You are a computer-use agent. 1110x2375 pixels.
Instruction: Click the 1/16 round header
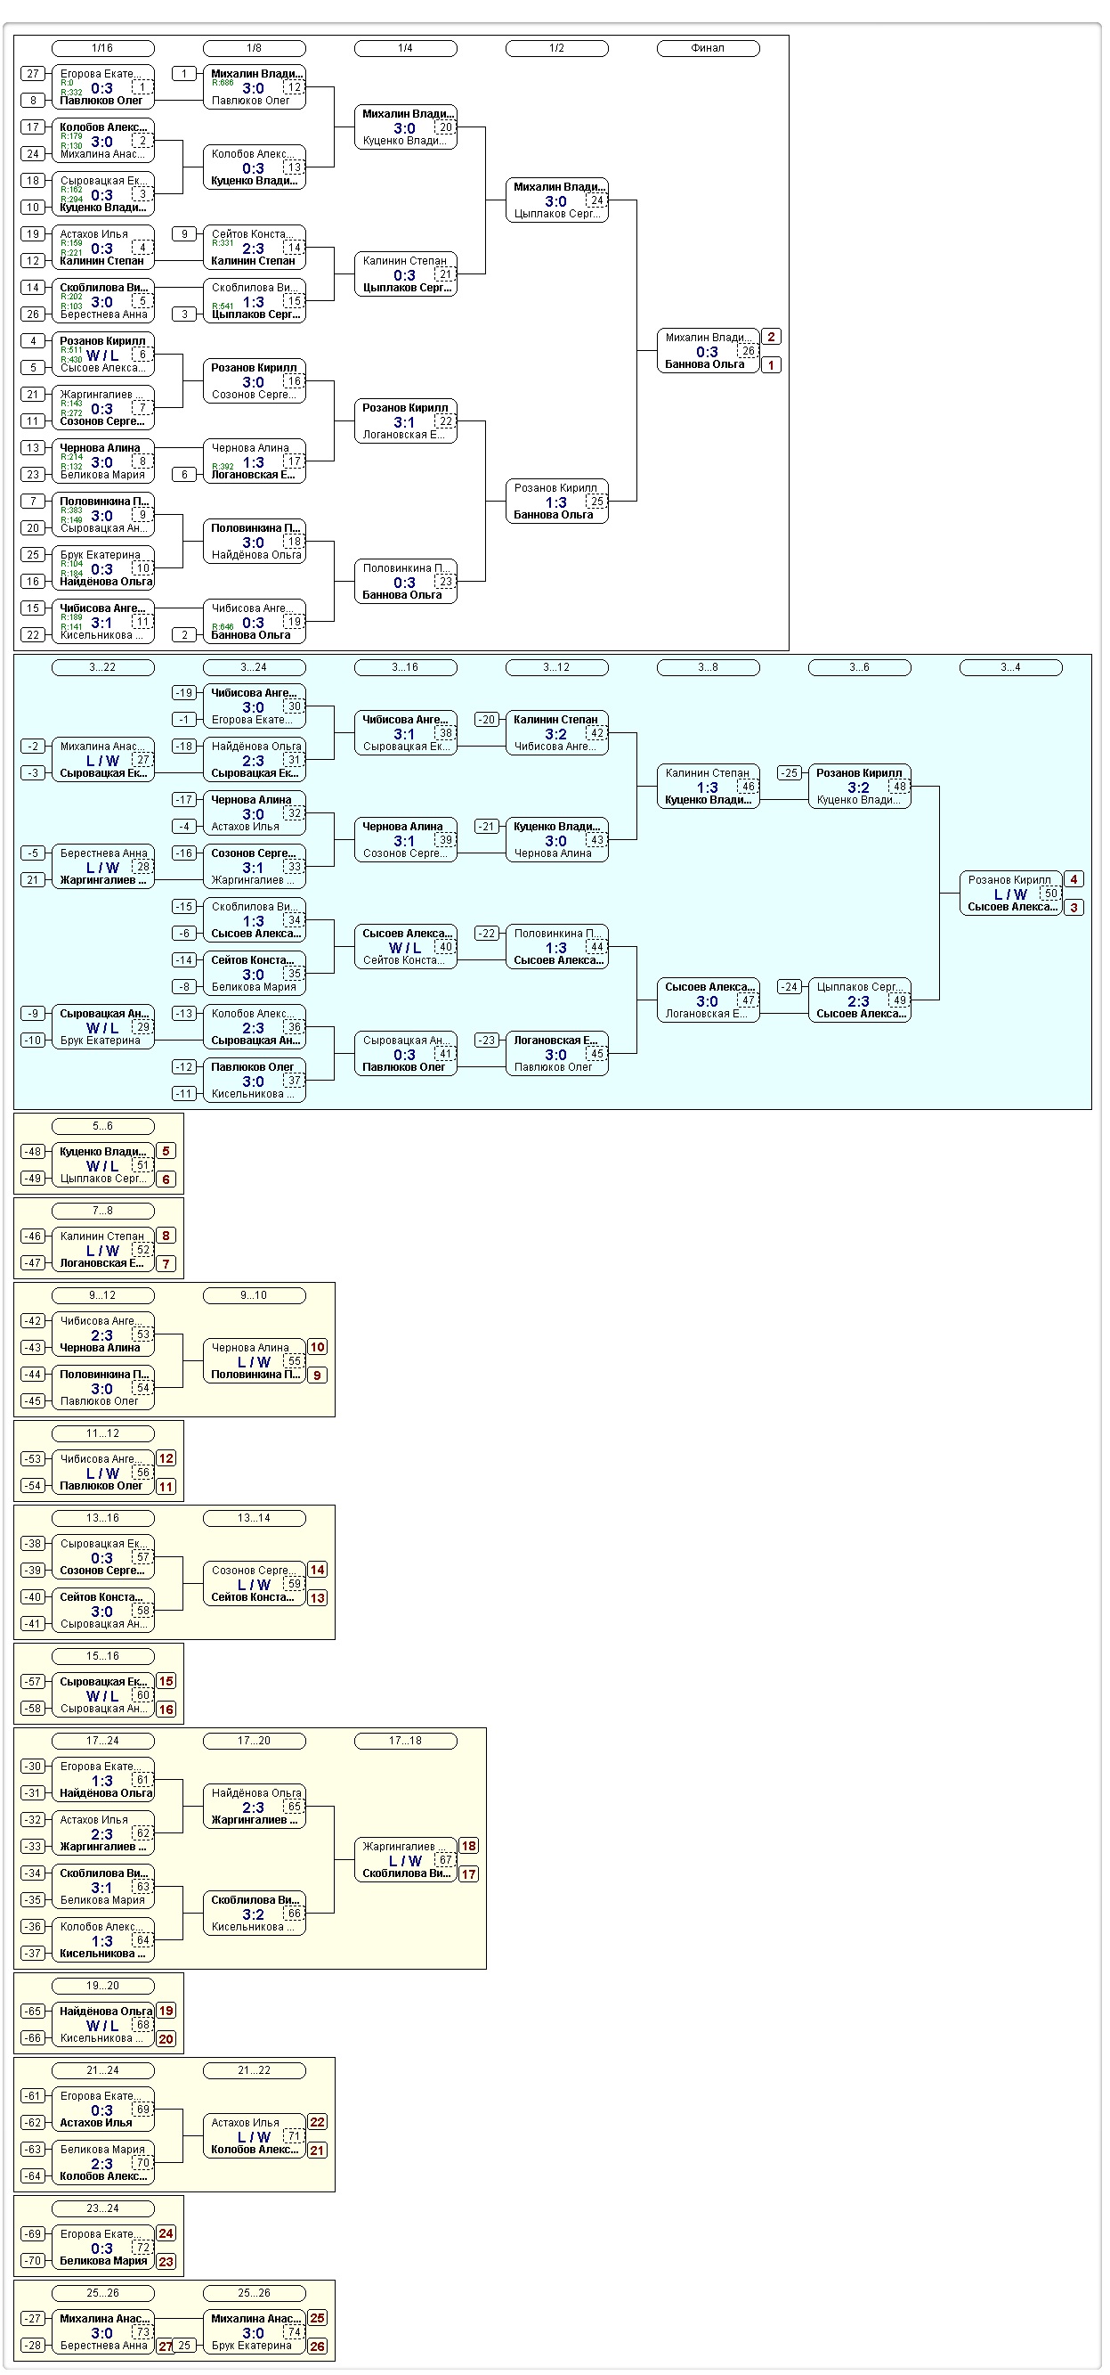coord(102,48)
